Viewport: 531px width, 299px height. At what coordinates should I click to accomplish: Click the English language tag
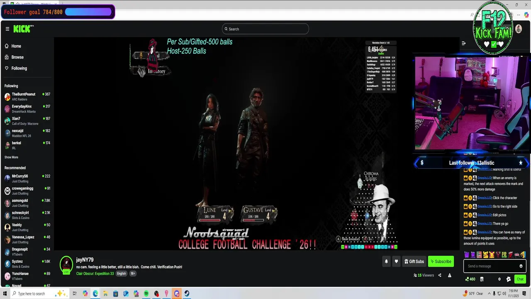click(x=121, y=274)
